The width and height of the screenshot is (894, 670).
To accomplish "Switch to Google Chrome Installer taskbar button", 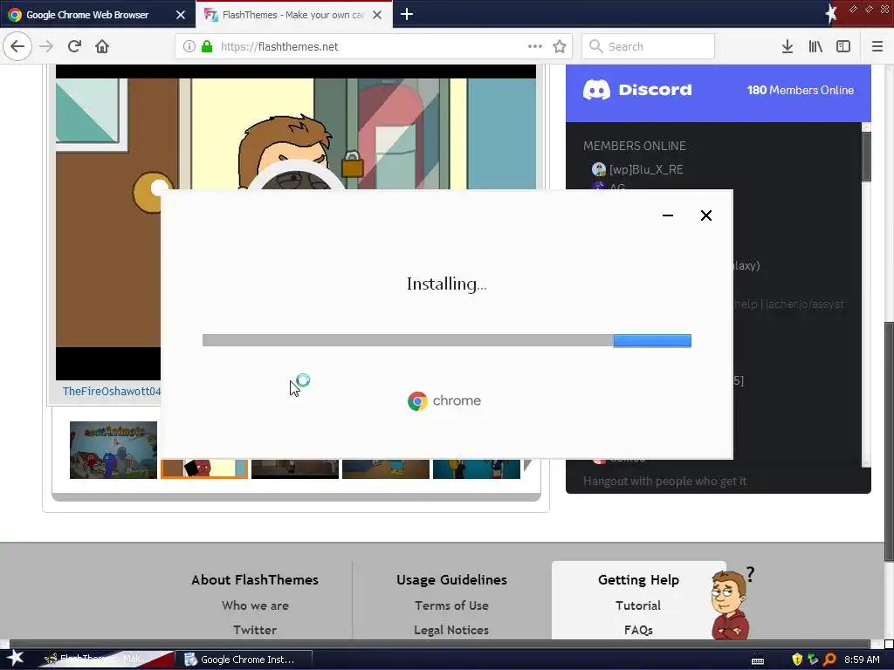I will [245, 660].
